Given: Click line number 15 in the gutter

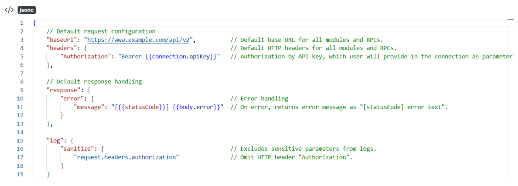Looking at the screenshot, I should pyautogui.click(x=20, y=140).
